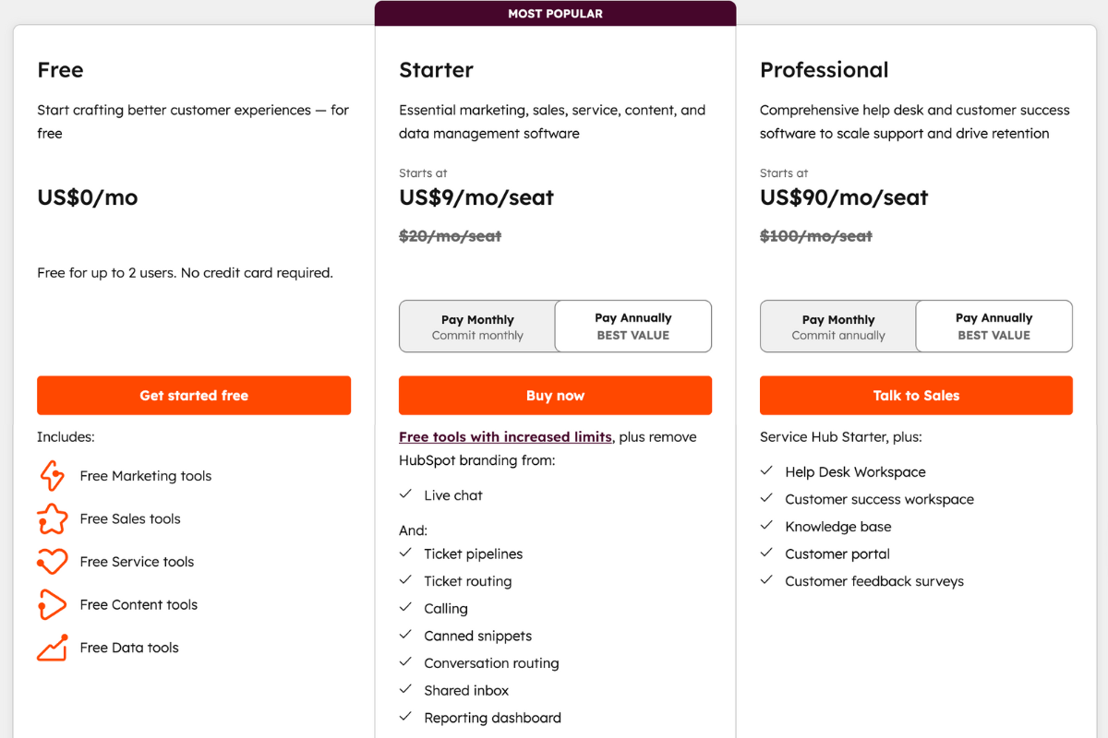Click the Free Sales tools star icon

[52, 518]
